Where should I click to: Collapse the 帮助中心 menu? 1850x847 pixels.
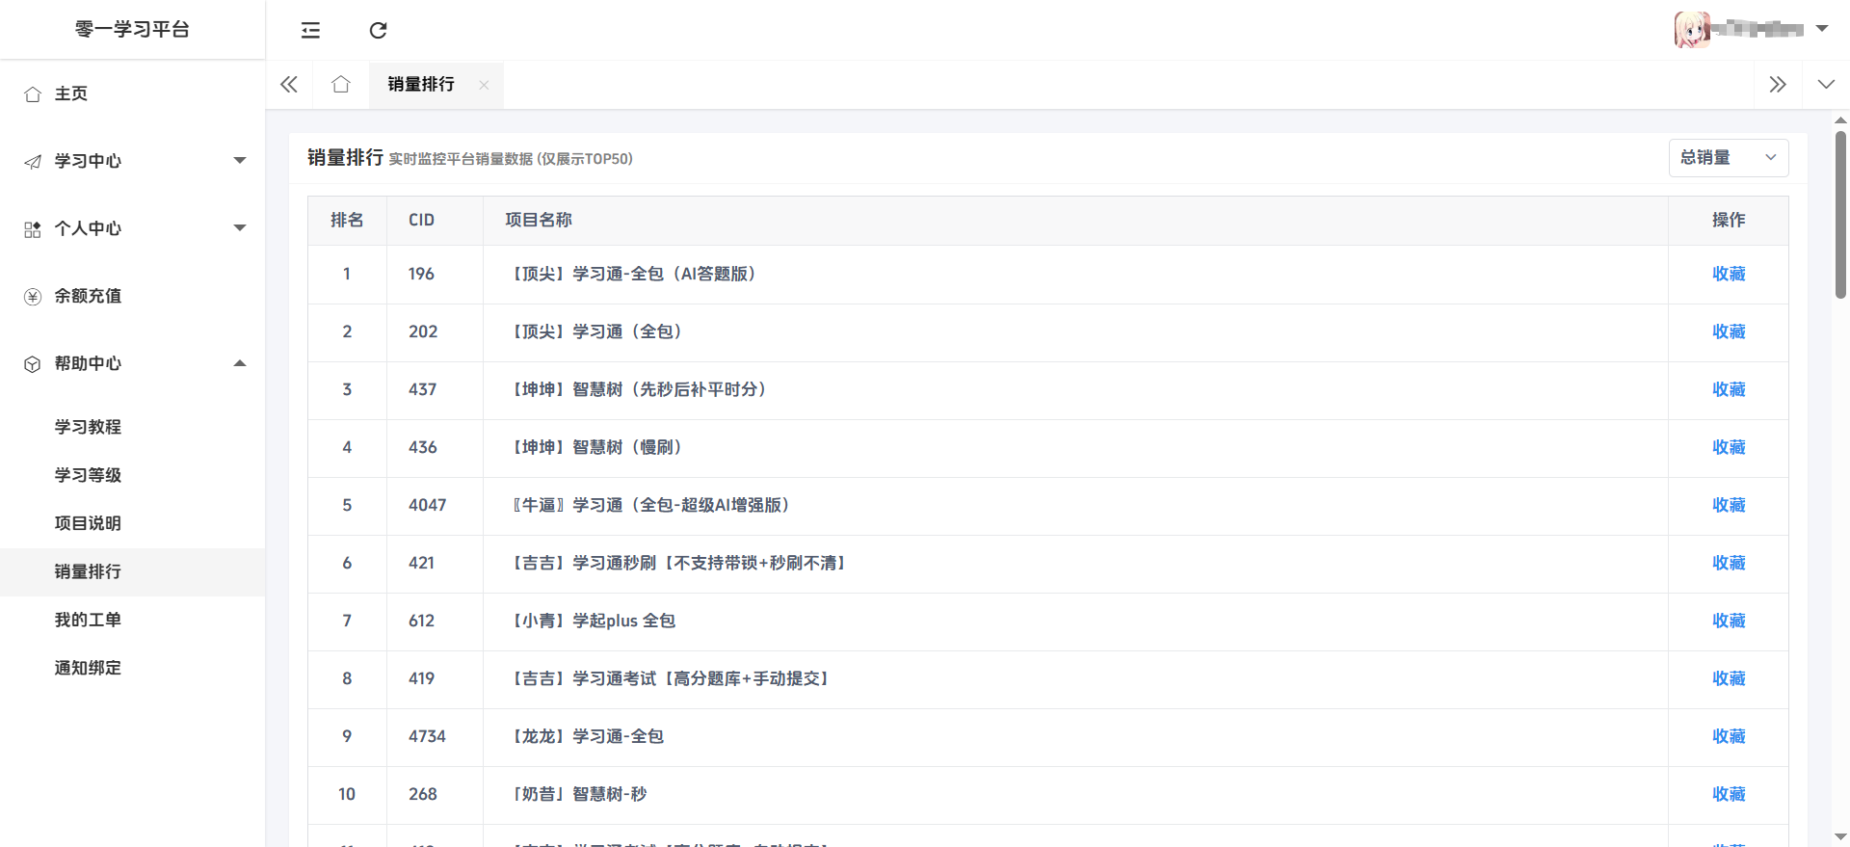click(x=133, y=363)
